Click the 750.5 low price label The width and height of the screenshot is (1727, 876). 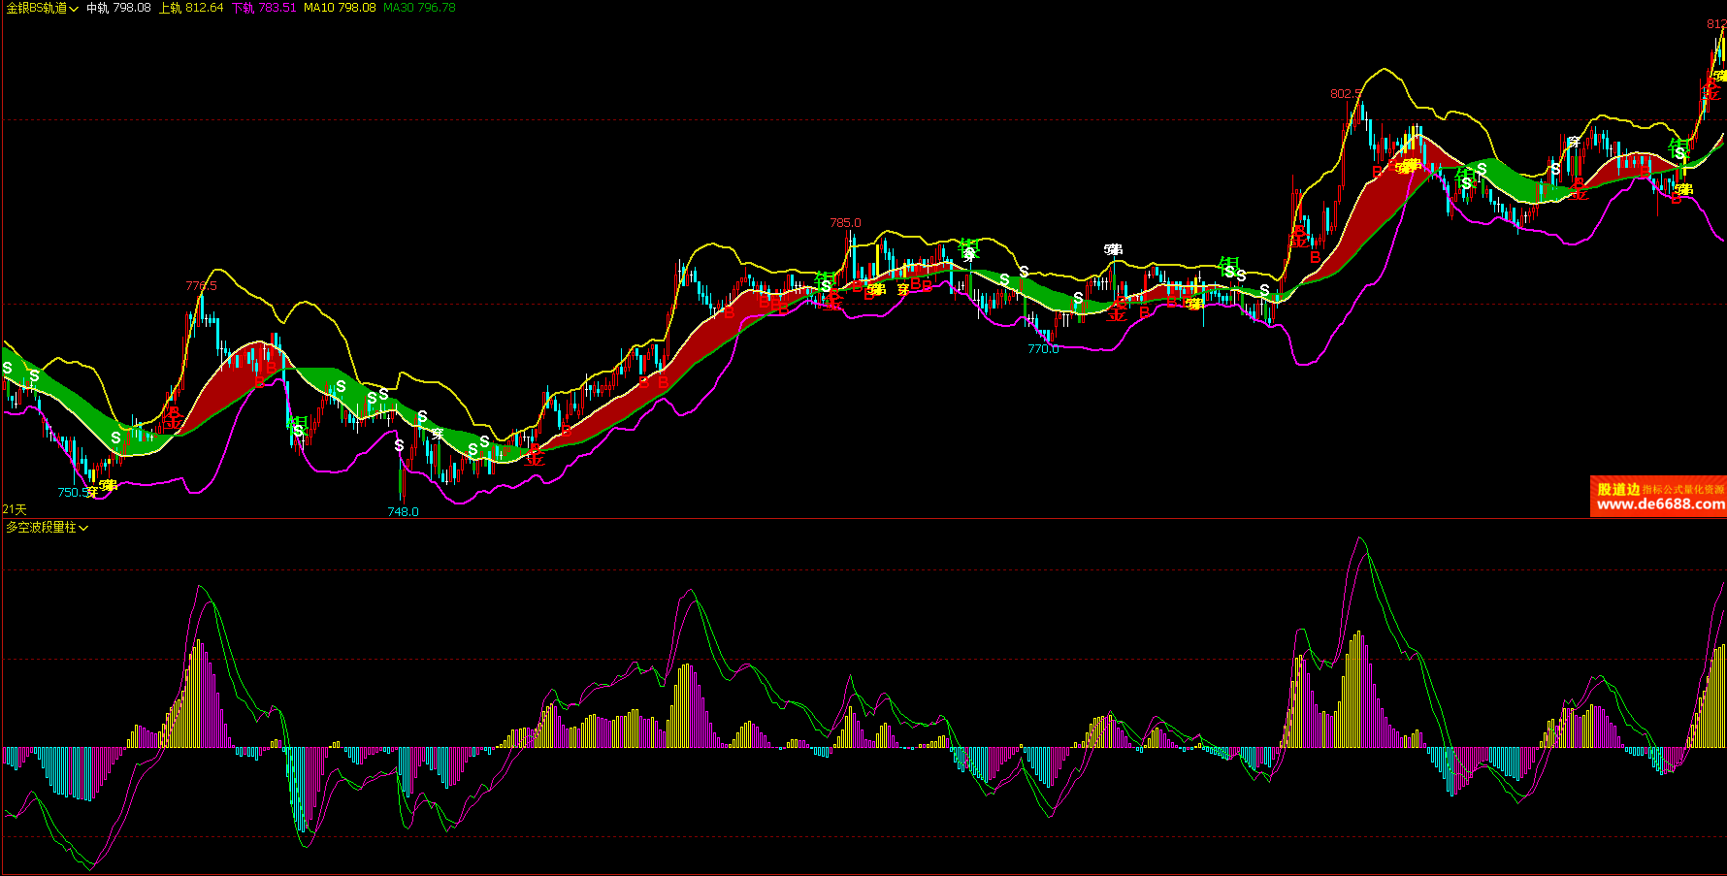tap(72, 493)
